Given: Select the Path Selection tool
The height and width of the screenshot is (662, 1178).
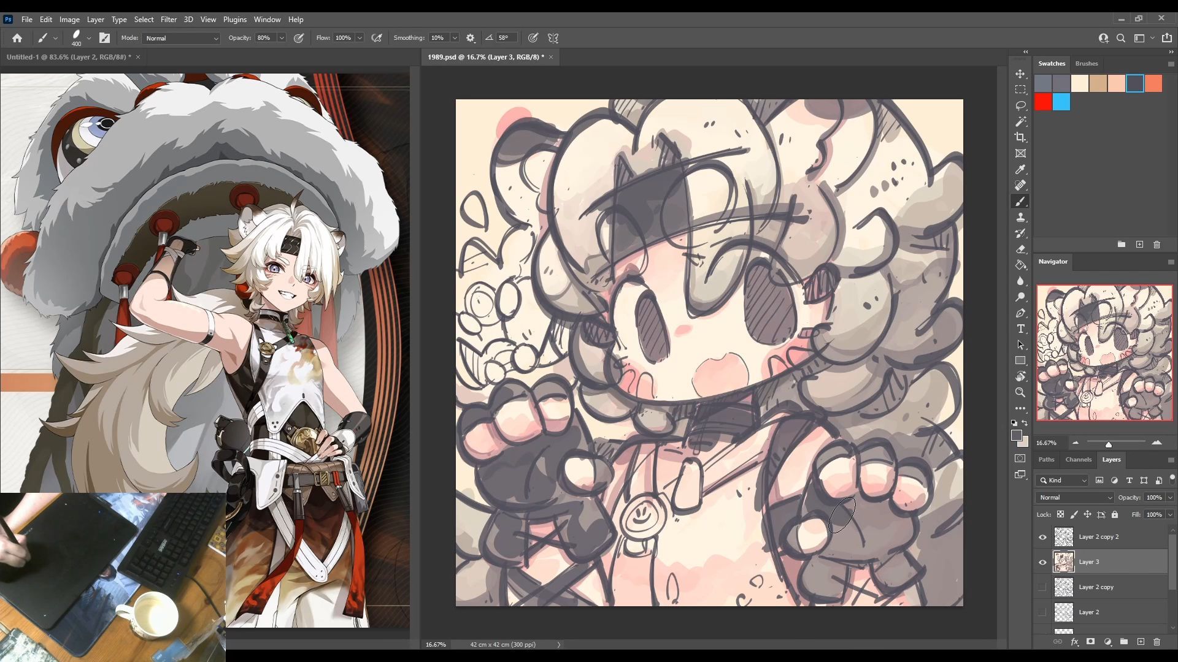Looking at the screenshot, I should (1020, 344).
